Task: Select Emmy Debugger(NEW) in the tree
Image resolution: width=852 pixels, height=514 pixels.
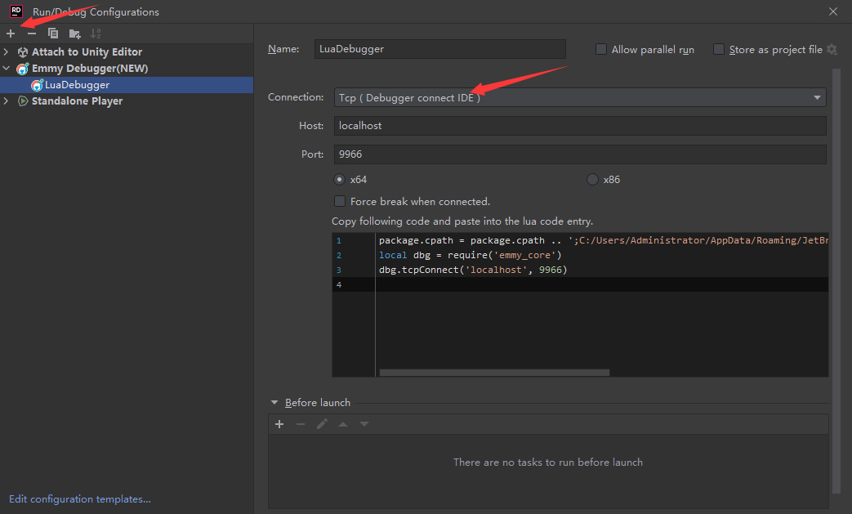Action: [78, 68]
